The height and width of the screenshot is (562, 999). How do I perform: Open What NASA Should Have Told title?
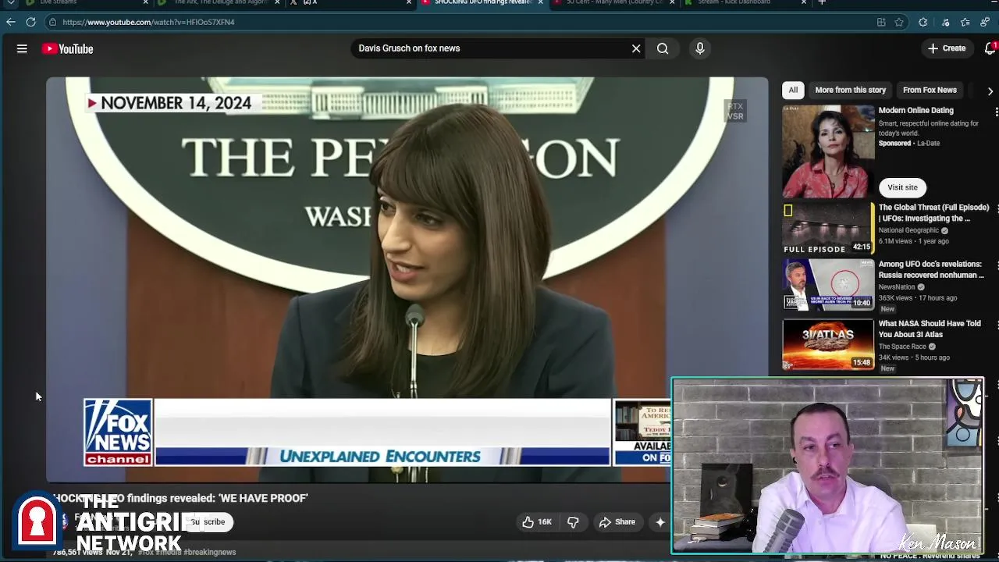(x=930, y=329)
